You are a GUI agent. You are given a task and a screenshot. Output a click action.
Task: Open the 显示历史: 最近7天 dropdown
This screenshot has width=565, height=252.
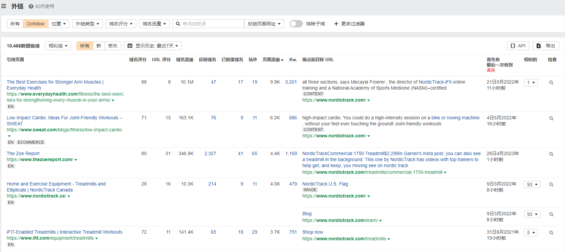click(x=153, y=46)
